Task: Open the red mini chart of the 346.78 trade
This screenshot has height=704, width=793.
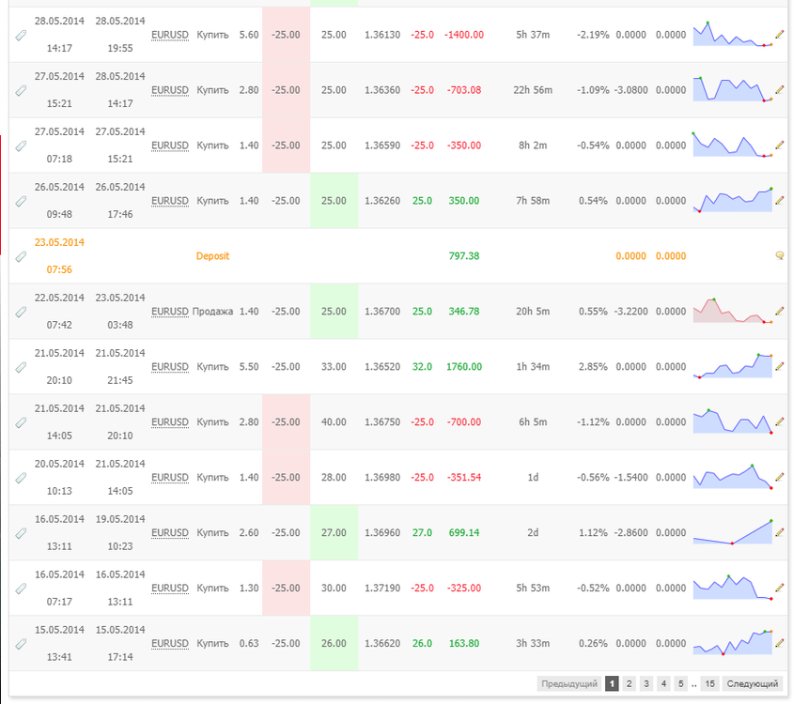Action: click(x=733, y=311)
